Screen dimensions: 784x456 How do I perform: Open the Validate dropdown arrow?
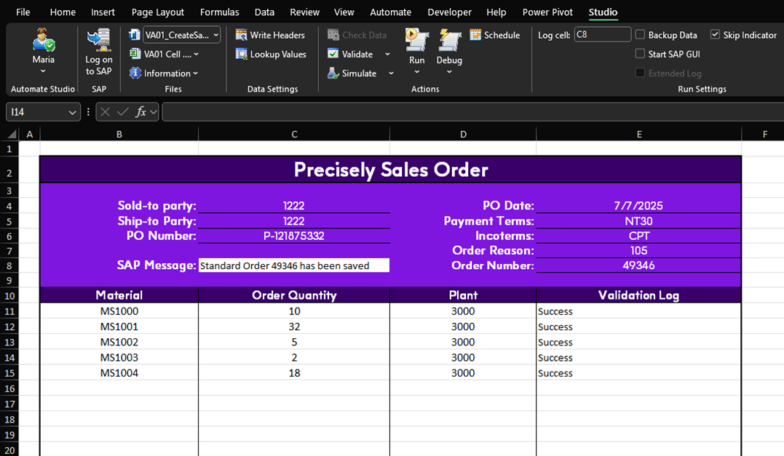[x=387, y=54]
